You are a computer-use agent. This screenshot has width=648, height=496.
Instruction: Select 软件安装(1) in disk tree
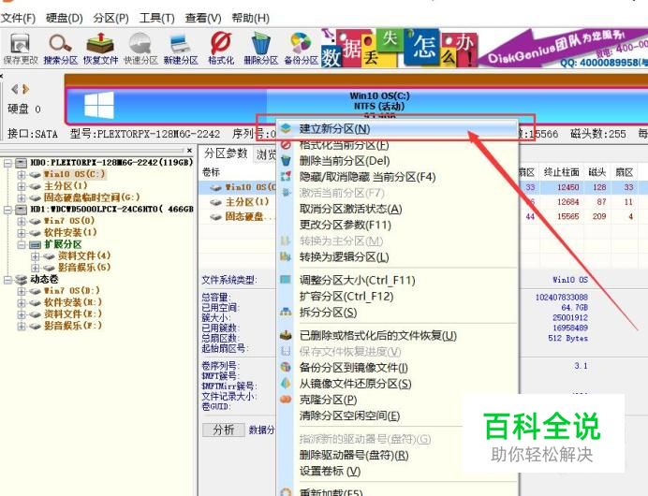pyautogui.click(x=70, y=232)
